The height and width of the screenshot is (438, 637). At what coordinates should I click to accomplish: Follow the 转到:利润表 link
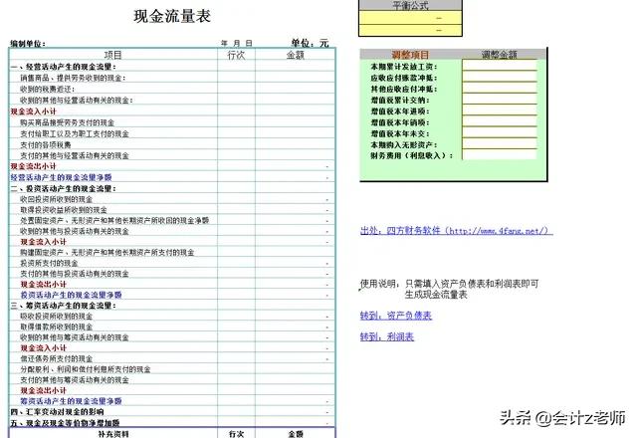coord(387,336)
